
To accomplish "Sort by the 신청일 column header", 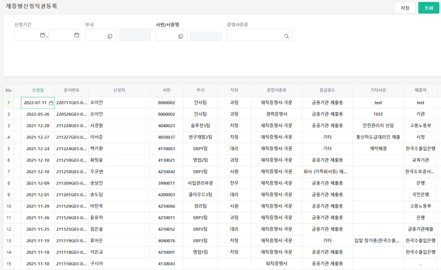I will click(x=37, y=90).
